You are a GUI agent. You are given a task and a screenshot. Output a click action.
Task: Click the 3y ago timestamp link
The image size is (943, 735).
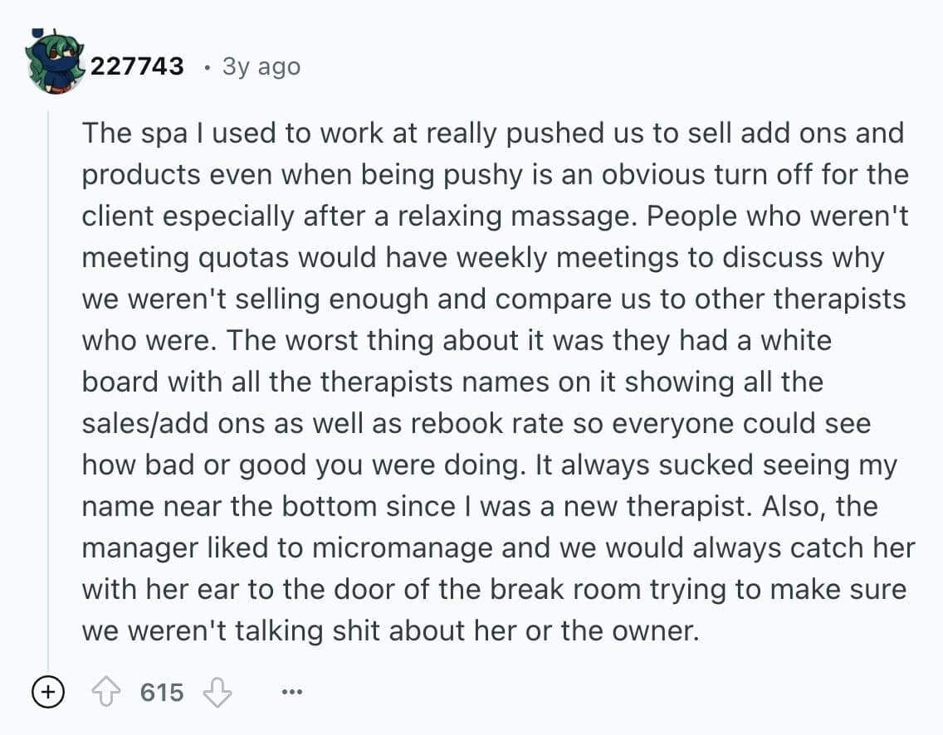[261, 66]
